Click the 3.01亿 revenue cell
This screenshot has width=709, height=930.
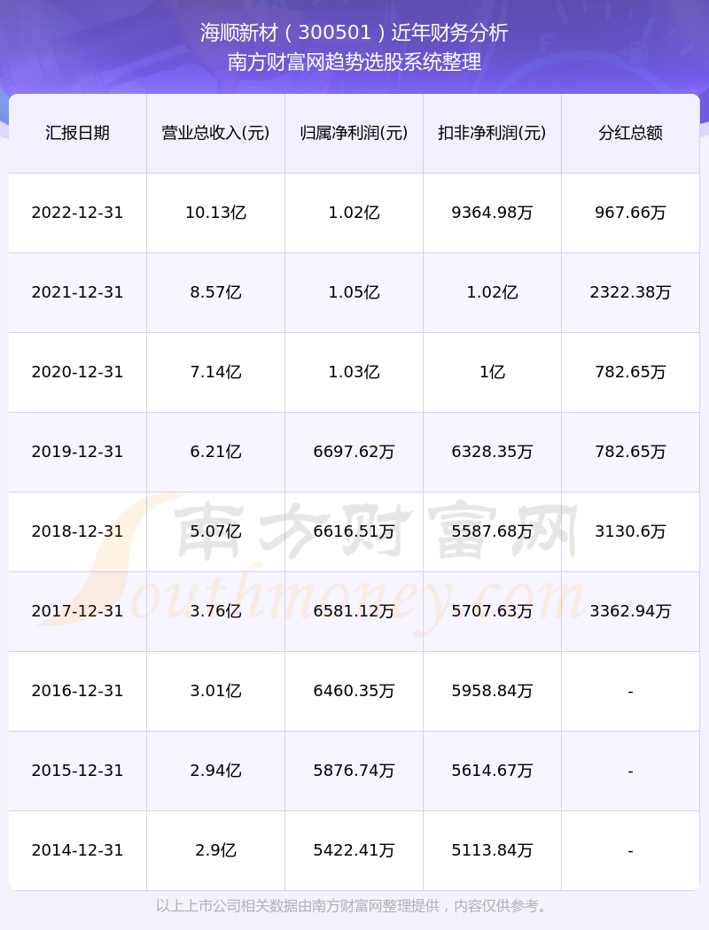click(x=216, y=691)
